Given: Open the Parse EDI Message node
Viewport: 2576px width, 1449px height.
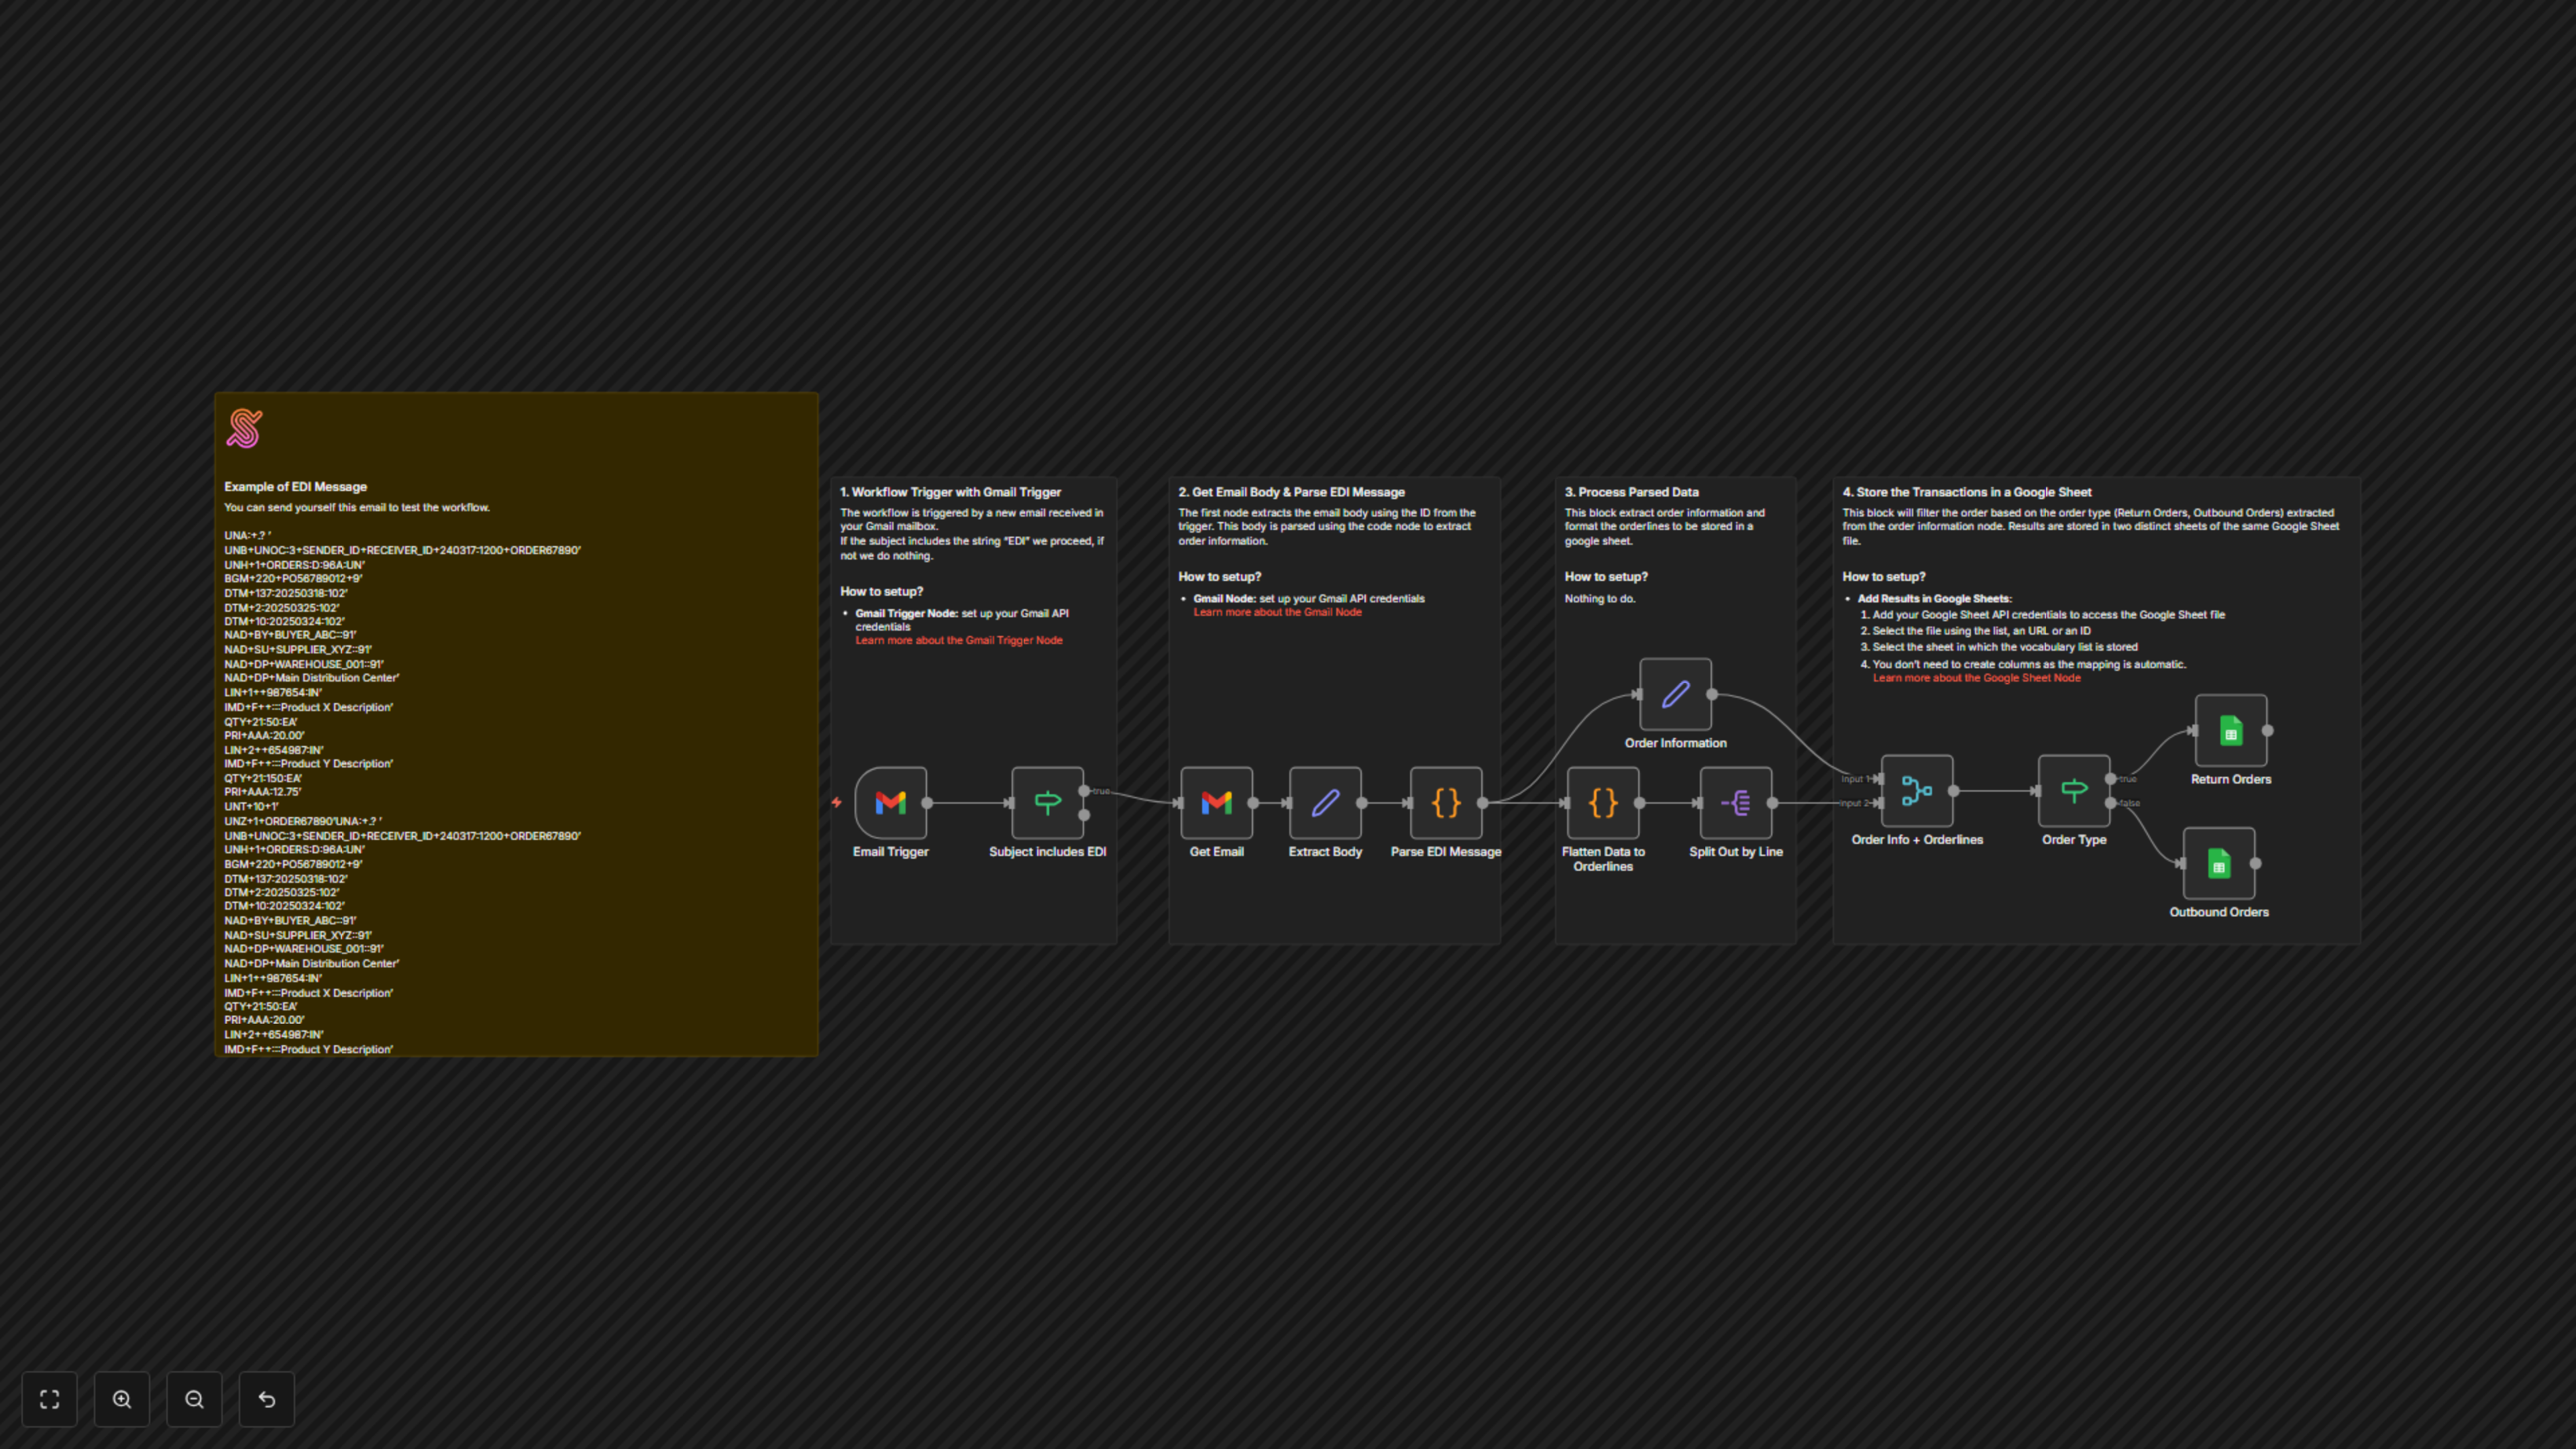Looking at the screenshot, I should click(1445, 802).
